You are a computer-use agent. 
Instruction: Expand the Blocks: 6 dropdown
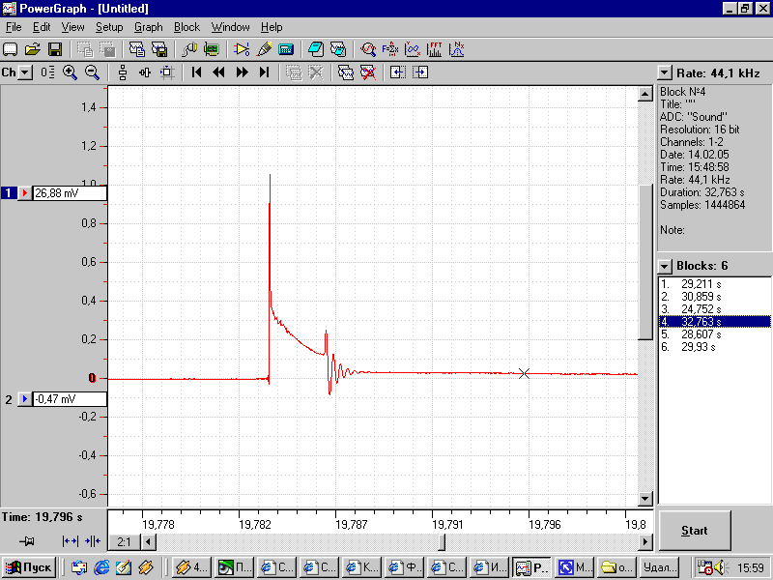[665, 267]
